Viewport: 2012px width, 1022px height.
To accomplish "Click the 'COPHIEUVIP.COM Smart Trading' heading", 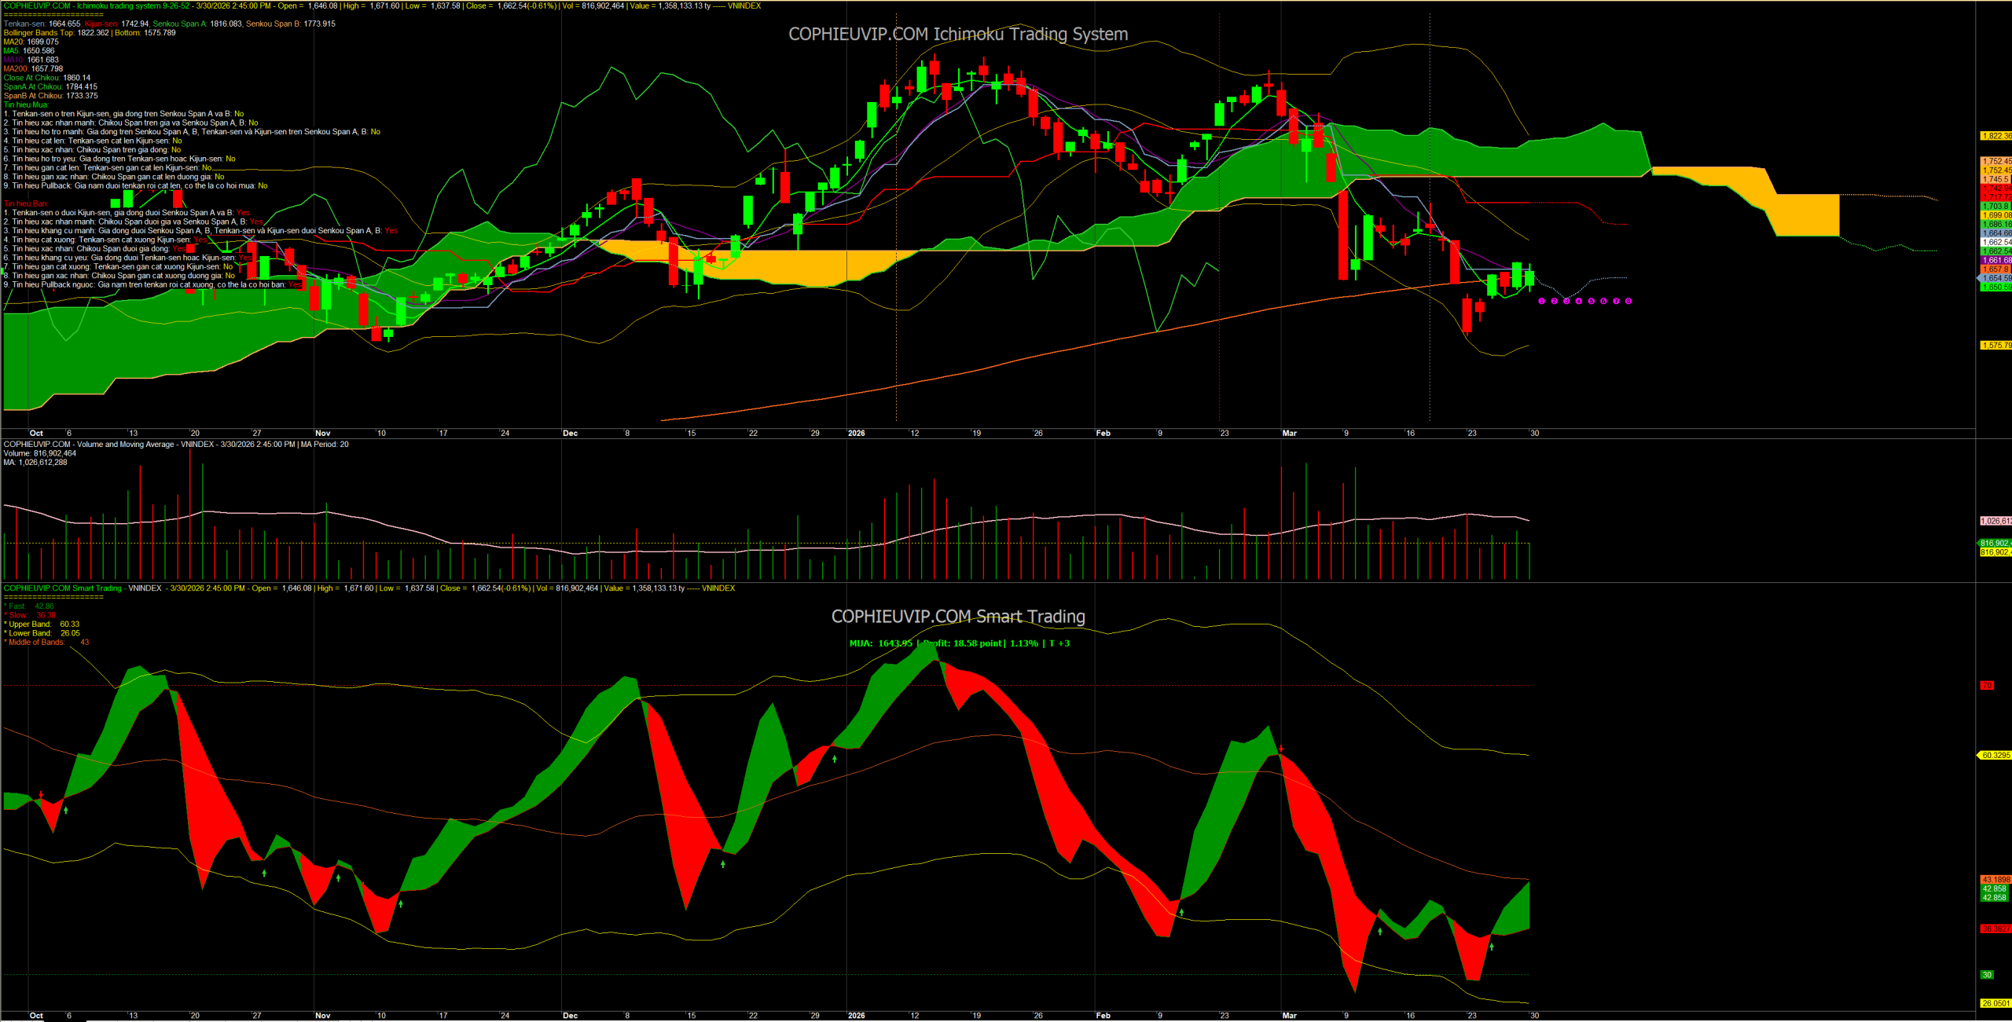I will [958, 617].
